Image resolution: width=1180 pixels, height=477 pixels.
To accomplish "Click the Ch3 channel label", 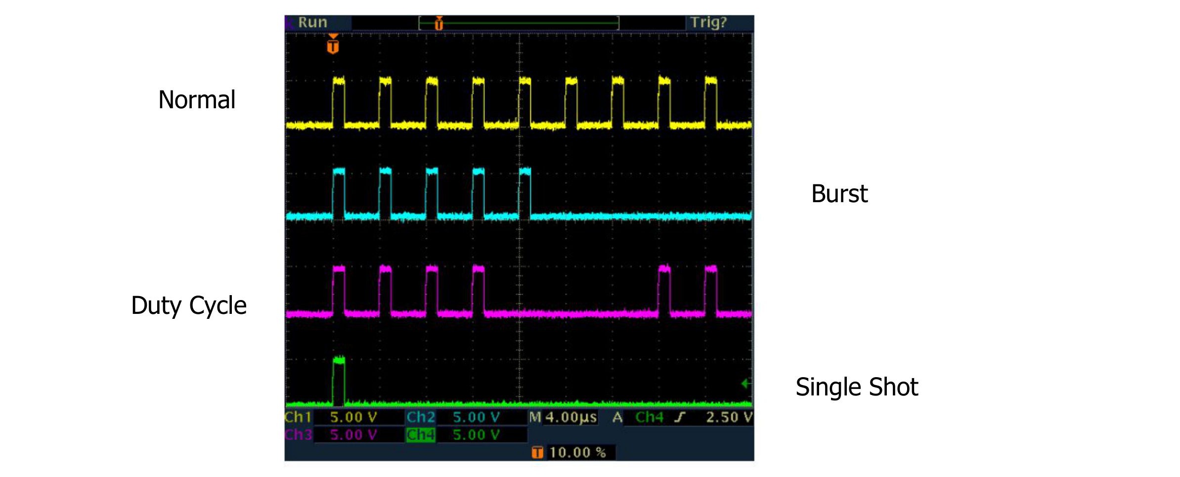I will point(299,434).
